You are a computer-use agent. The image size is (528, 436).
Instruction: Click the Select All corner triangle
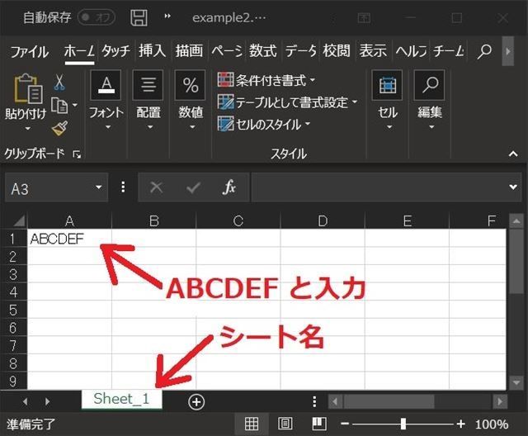pyautogui.click(x=18, y=220)
